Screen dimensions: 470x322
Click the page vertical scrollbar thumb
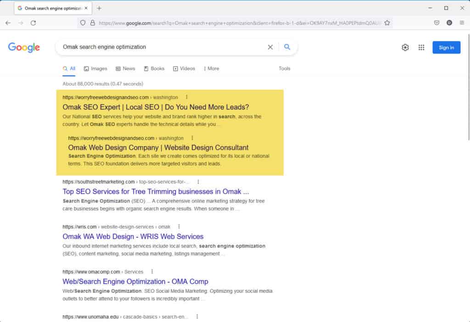pos(469,87)
